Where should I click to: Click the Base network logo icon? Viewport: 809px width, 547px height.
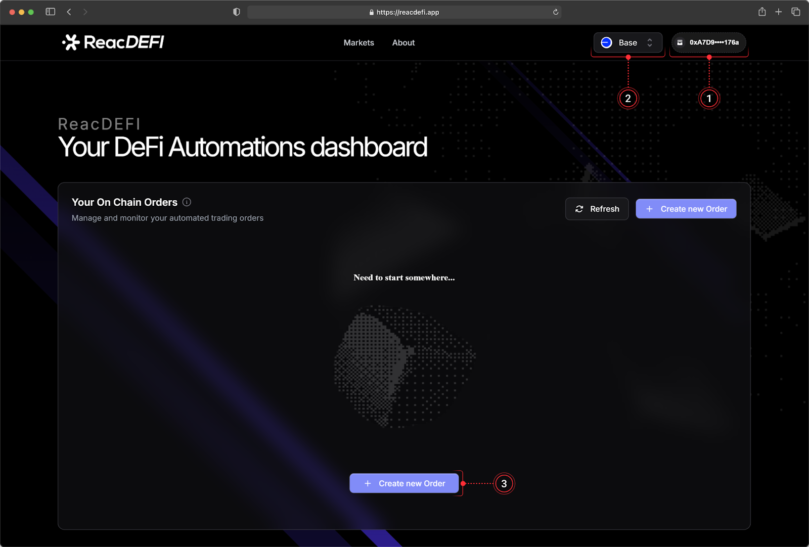tap(606, 43)
